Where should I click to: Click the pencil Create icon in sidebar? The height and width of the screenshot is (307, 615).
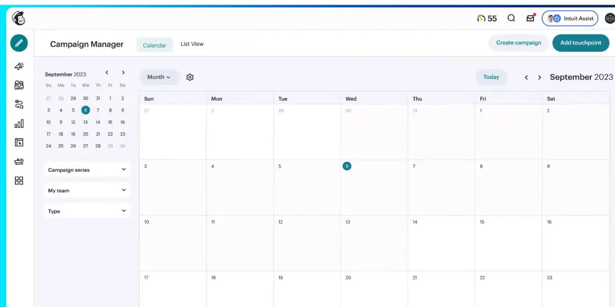click(19, 43)
